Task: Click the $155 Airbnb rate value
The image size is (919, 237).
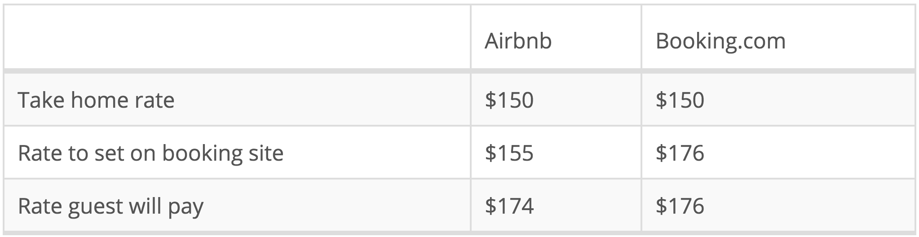Action: click(x=509, y=153)
